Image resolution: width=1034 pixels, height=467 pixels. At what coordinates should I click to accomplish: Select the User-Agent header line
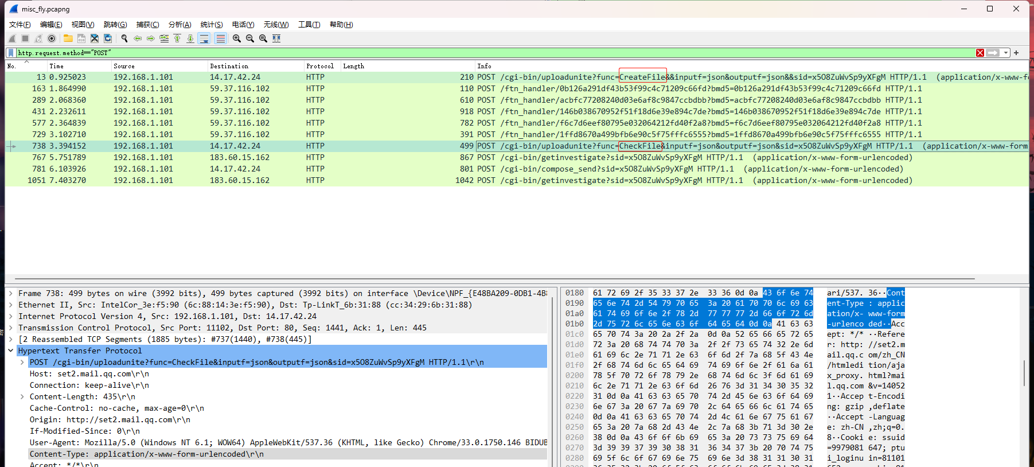pyautogui.click(x=288, y=442)
